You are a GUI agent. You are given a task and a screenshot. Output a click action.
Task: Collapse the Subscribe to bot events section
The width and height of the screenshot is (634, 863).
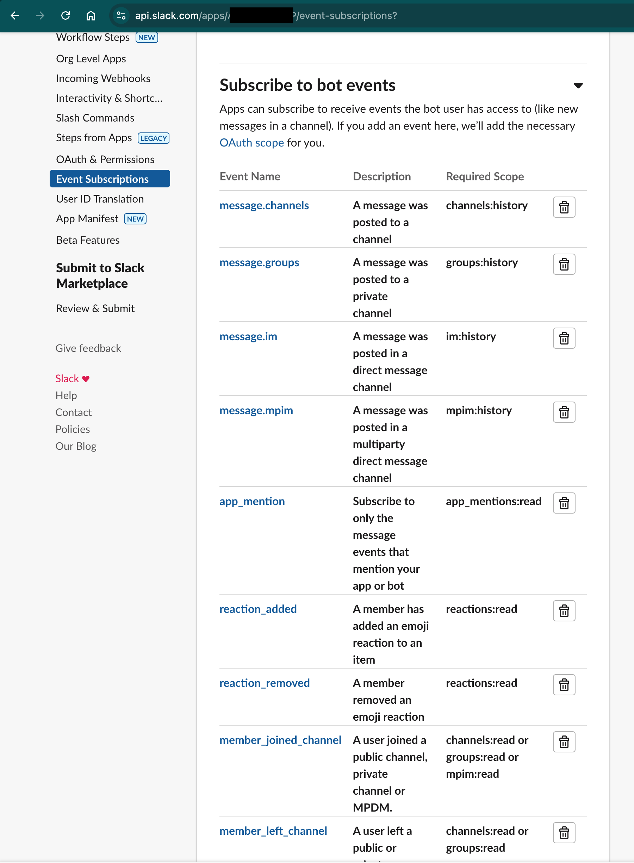(578, 85)
